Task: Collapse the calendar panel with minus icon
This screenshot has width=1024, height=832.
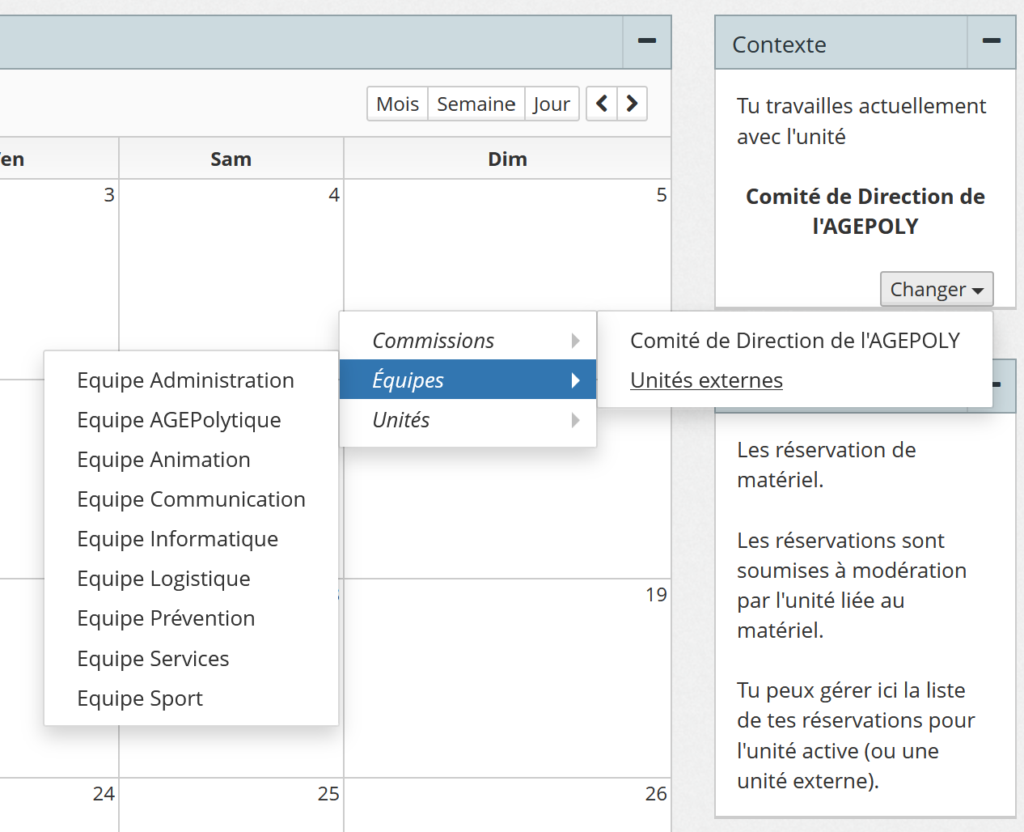Action: [x=647, y=41]
